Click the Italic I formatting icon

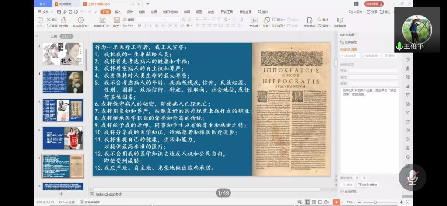tap(145, 26)
